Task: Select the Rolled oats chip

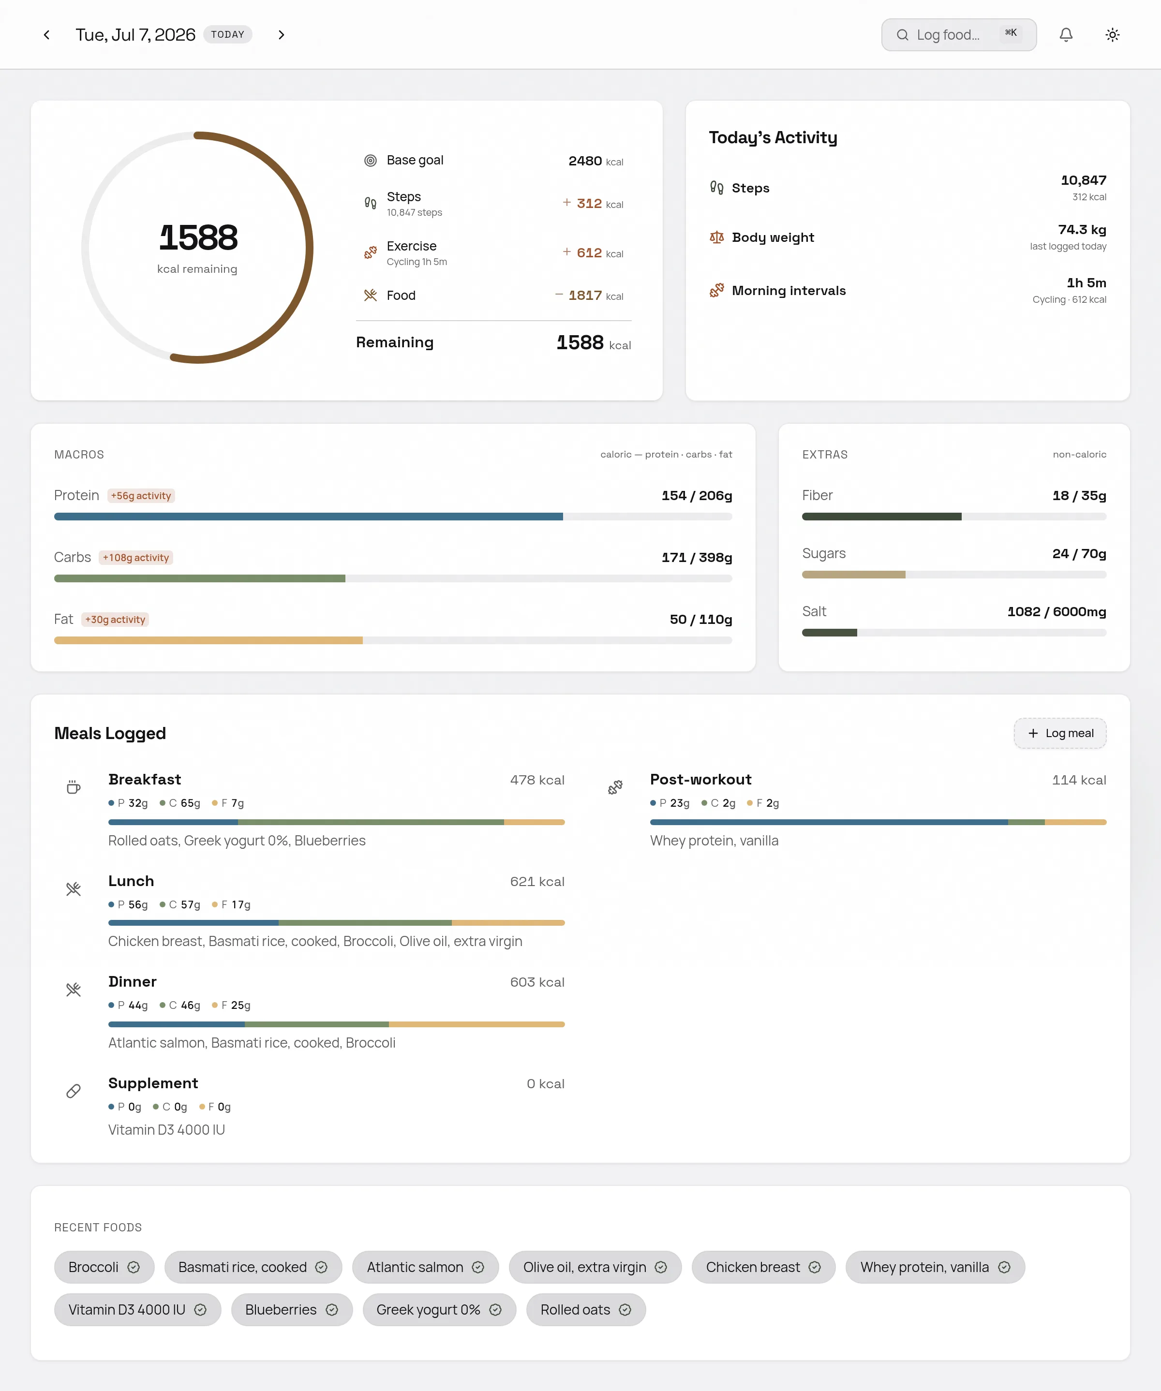Action: [586, 1310]
